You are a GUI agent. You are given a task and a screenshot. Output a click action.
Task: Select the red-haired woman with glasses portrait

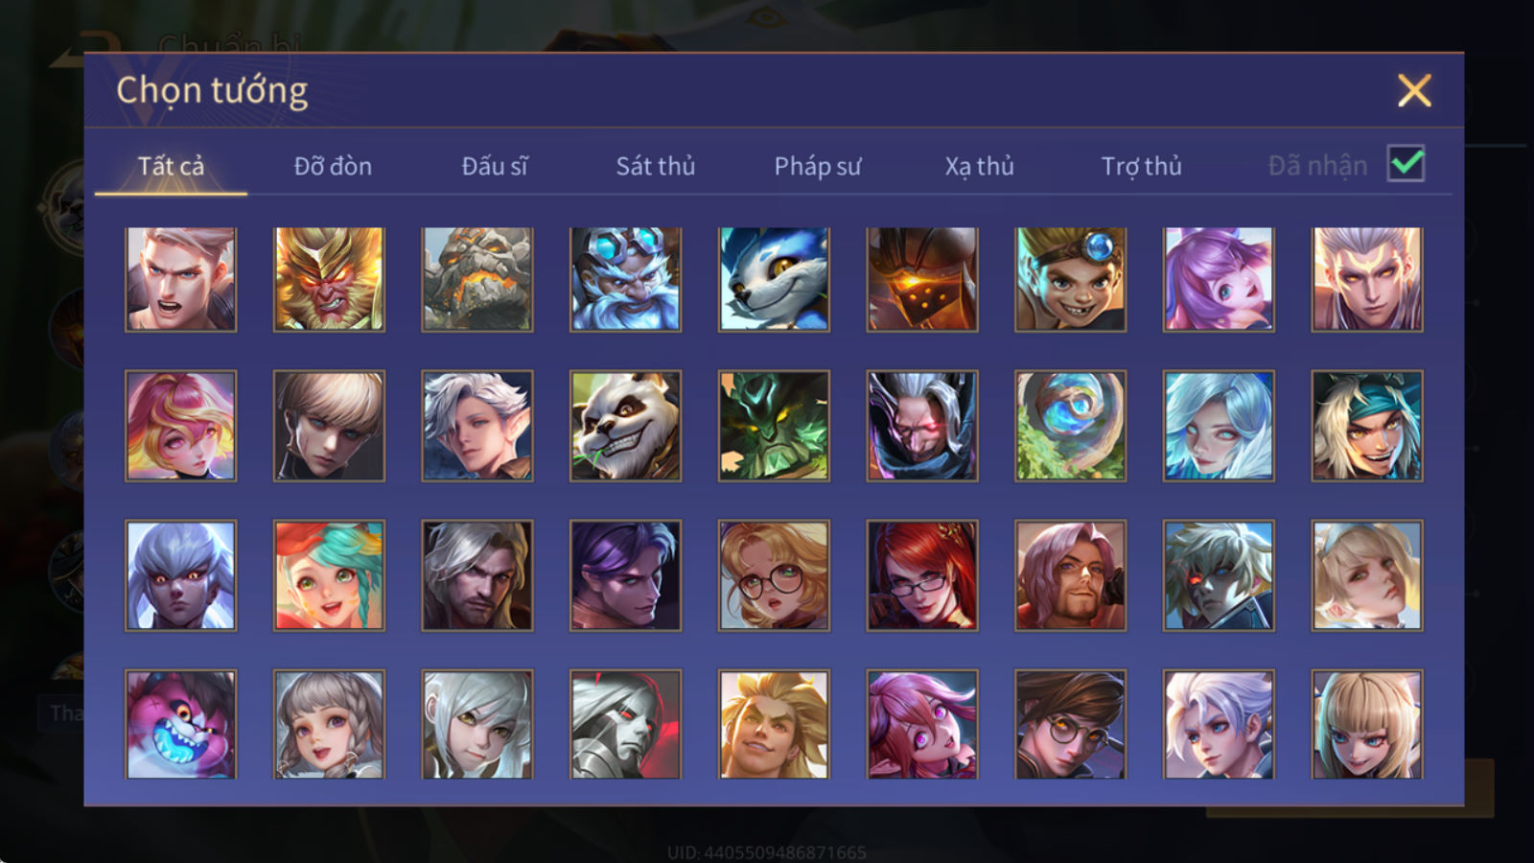coord(922,575)
